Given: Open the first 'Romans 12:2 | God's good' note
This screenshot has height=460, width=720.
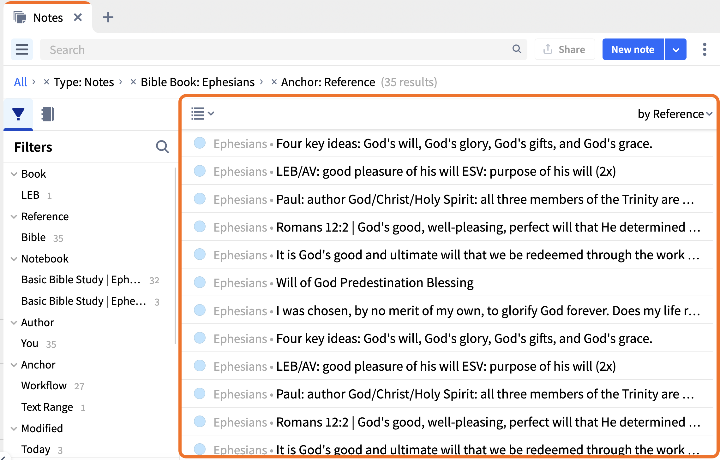Looking at the screenshot, I should [x=488, y=227].
